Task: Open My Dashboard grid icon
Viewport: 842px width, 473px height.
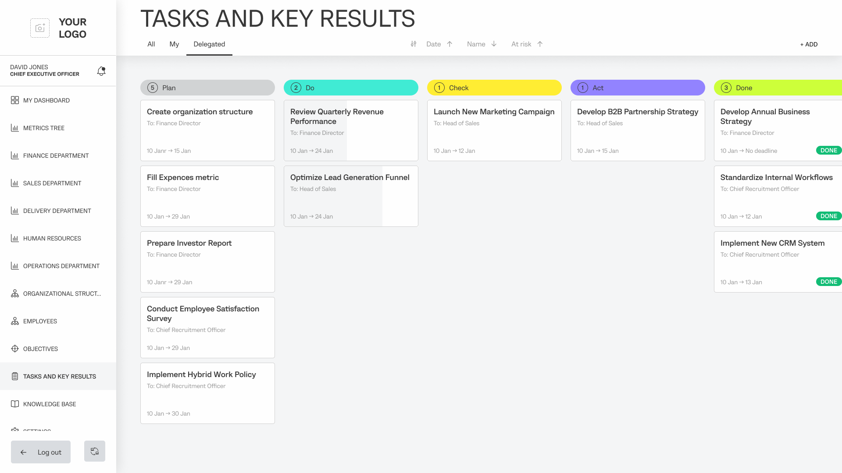Action: 15,100
